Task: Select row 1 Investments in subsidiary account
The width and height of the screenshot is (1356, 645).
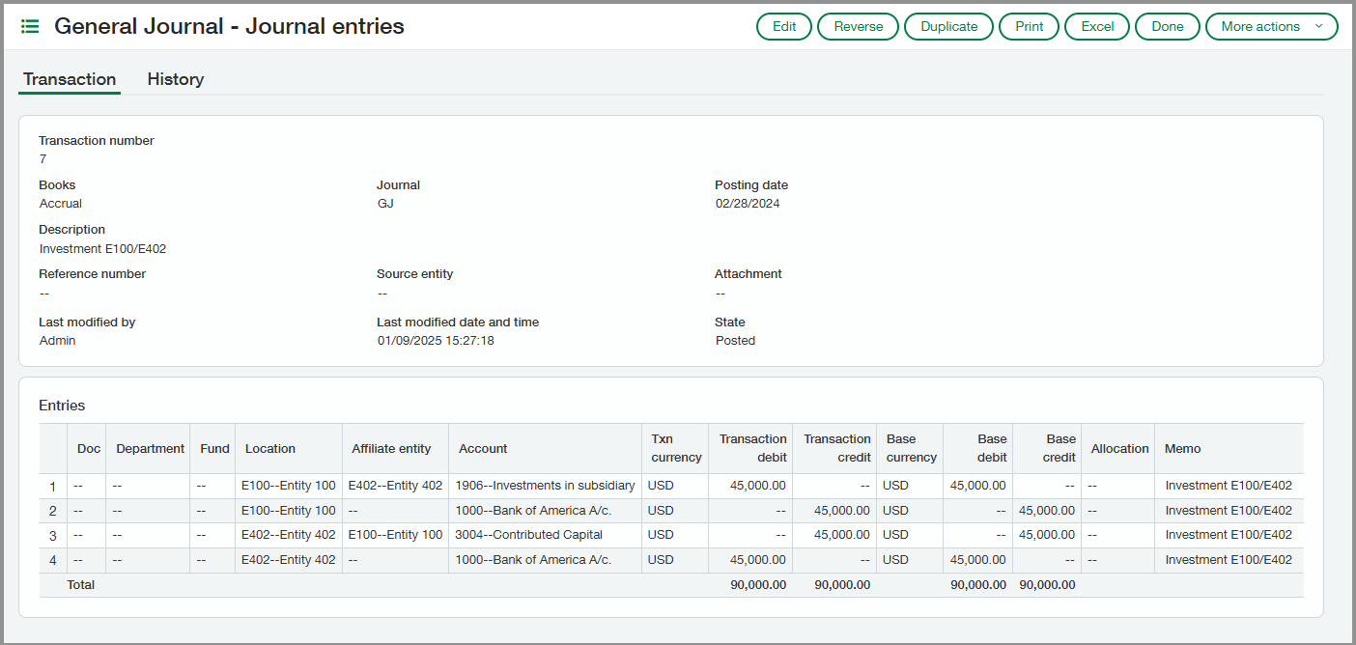Action: click(x=545, y=486)
